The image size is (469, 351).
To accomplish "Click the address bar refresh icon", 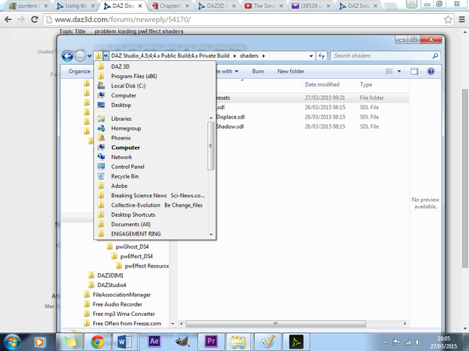I will pyautogui.click(x=321, y=56).
